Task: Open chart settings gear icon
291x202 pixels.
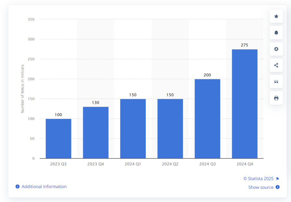Action: click(276, 49)
